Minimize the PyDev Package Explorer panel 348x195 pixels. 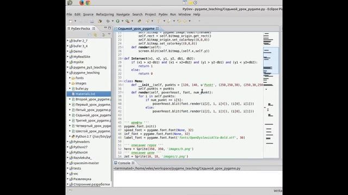[105, 28]
